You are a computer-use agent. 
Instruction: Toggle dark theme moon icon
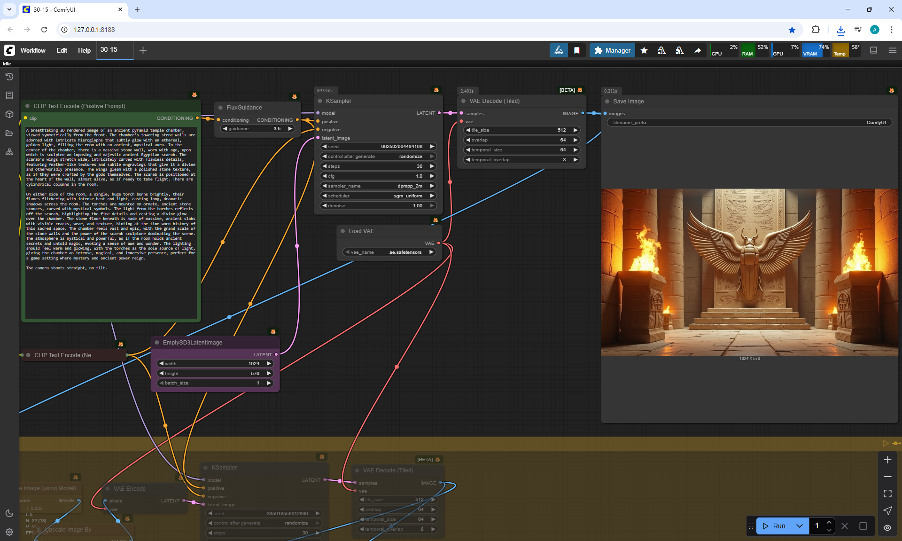pos(9,513)
